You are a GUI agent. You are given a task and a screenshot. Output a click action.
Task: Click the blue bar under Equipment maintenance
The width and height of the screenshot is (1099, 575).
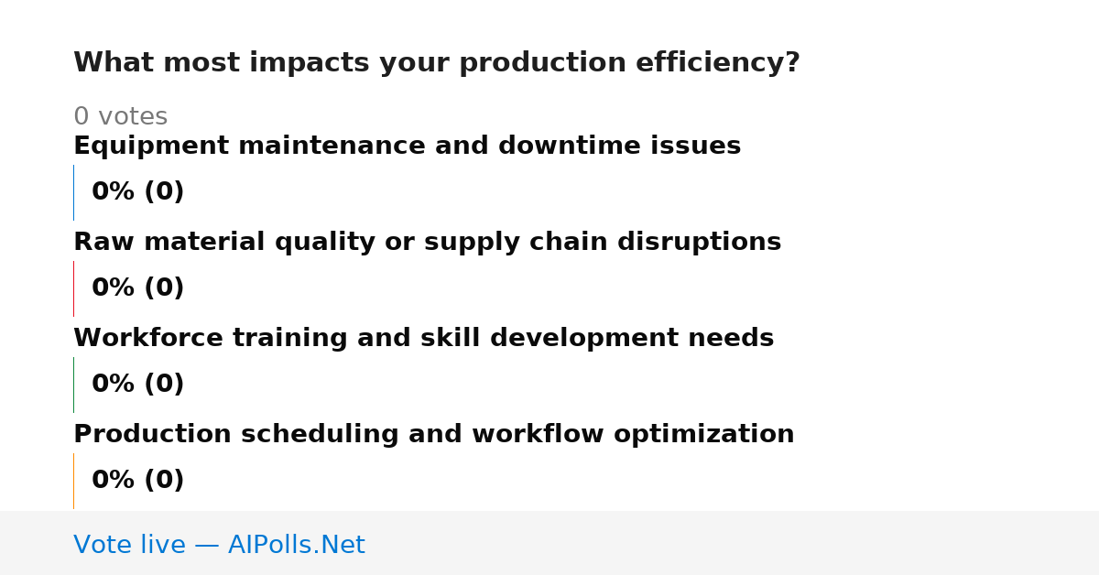[x=73, y=192]
